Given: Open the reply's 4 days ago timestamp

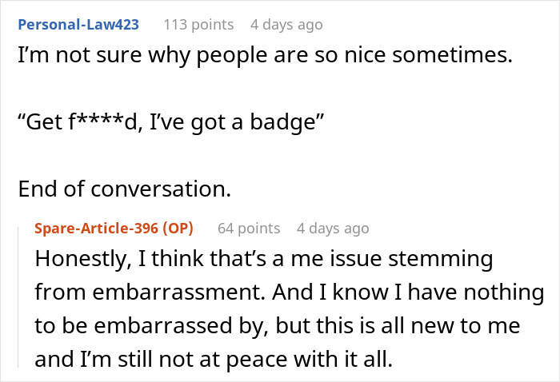Looking at the screenshot, I should pyautogui.click(x=333, y=229).
